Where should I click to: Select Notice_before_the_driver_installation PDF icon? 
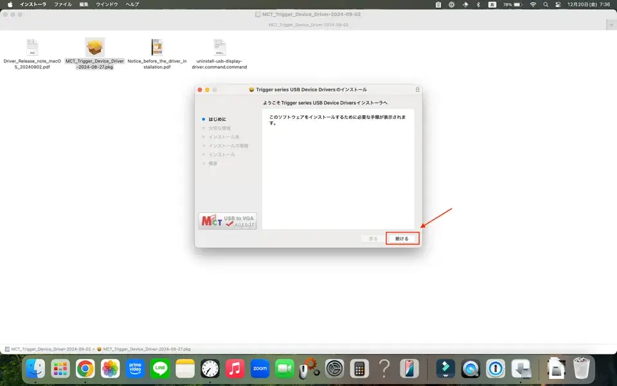157,47
